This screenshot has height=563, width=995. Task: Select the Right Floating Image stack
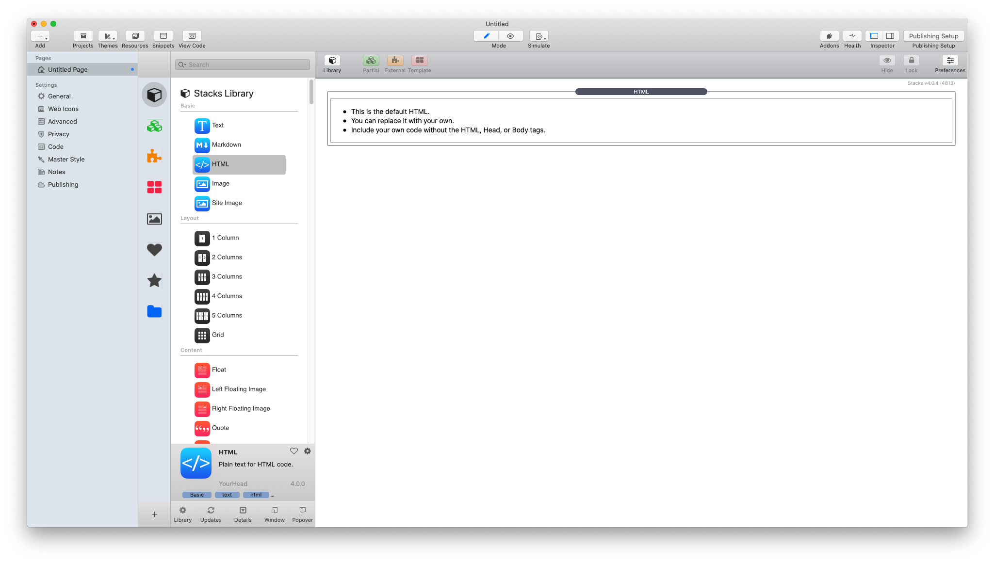click(x=239, y=409)
